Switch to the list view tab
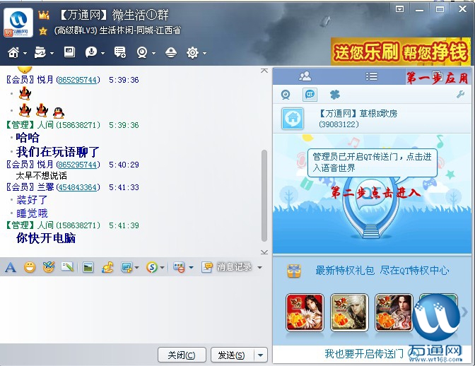This screenshot has width=475, height=366. [371, 76]
